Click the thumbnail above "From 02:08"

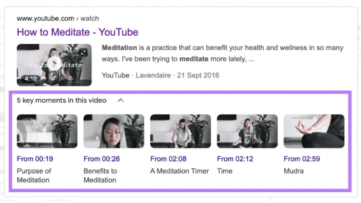[x=180, y=131]
